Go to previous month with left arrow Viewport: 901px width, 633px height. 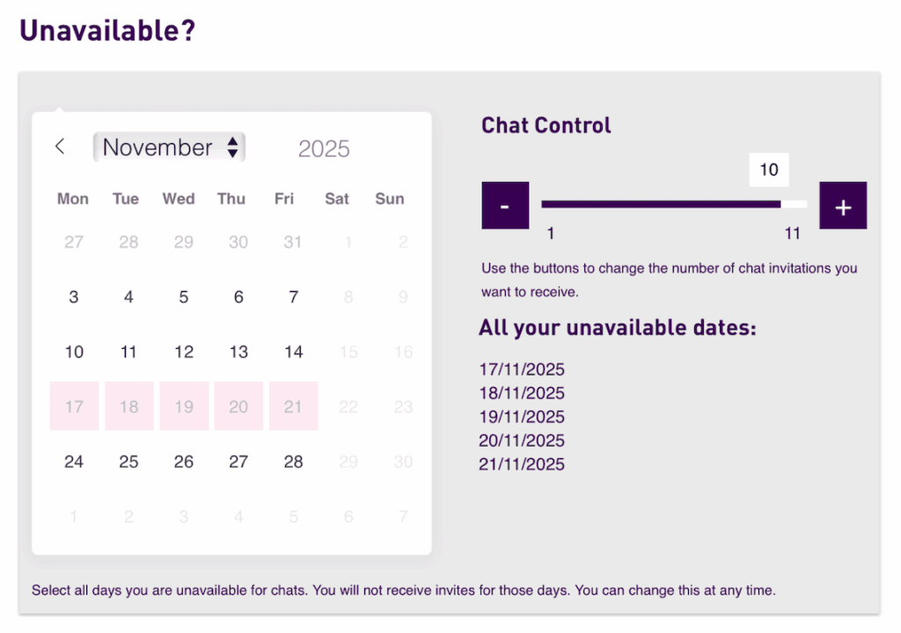60,147
